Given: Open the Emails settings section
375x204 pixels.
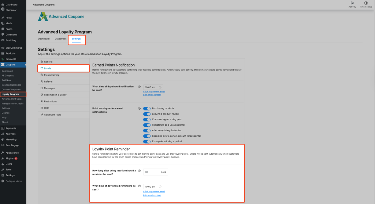Looking at the screenshot, I should coord(64,68).
